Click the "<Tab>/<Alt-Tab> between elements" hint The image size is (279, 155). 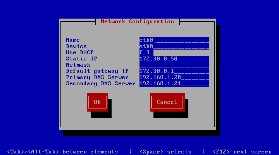[63, 152]
